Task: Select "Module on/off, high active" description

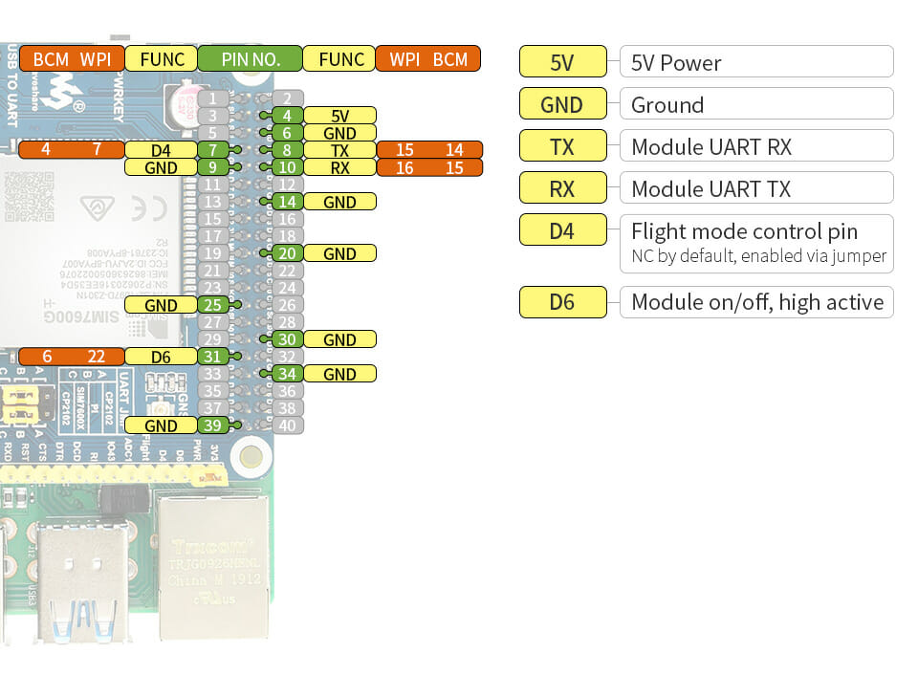Action: pyautogui.click(x=756, y=302)
